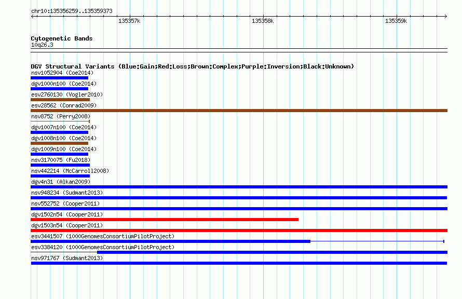Open esv28562 (Conrad2009) variant label

[64, 105]
